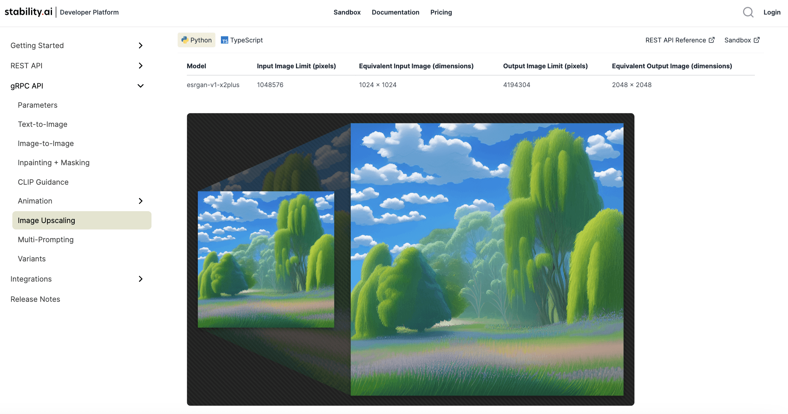
Task: Open the Sandbox page
Action: (x=347, y=12)
